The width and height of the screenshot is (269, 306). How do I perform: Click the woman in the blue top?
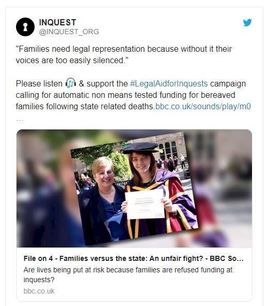[103, 199]
